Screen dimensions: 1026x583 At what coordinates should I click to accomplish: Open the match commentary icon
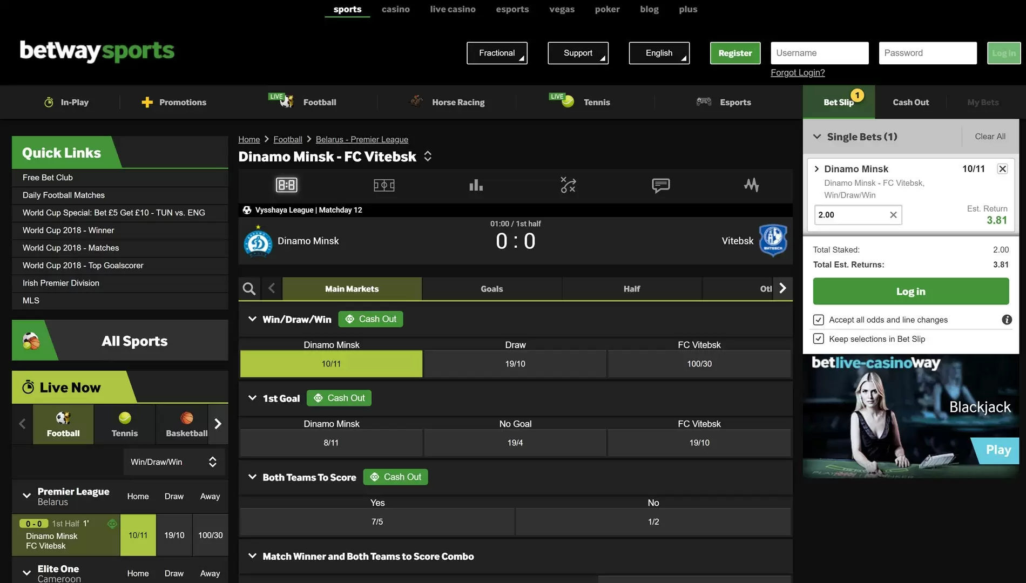[660, 185]
